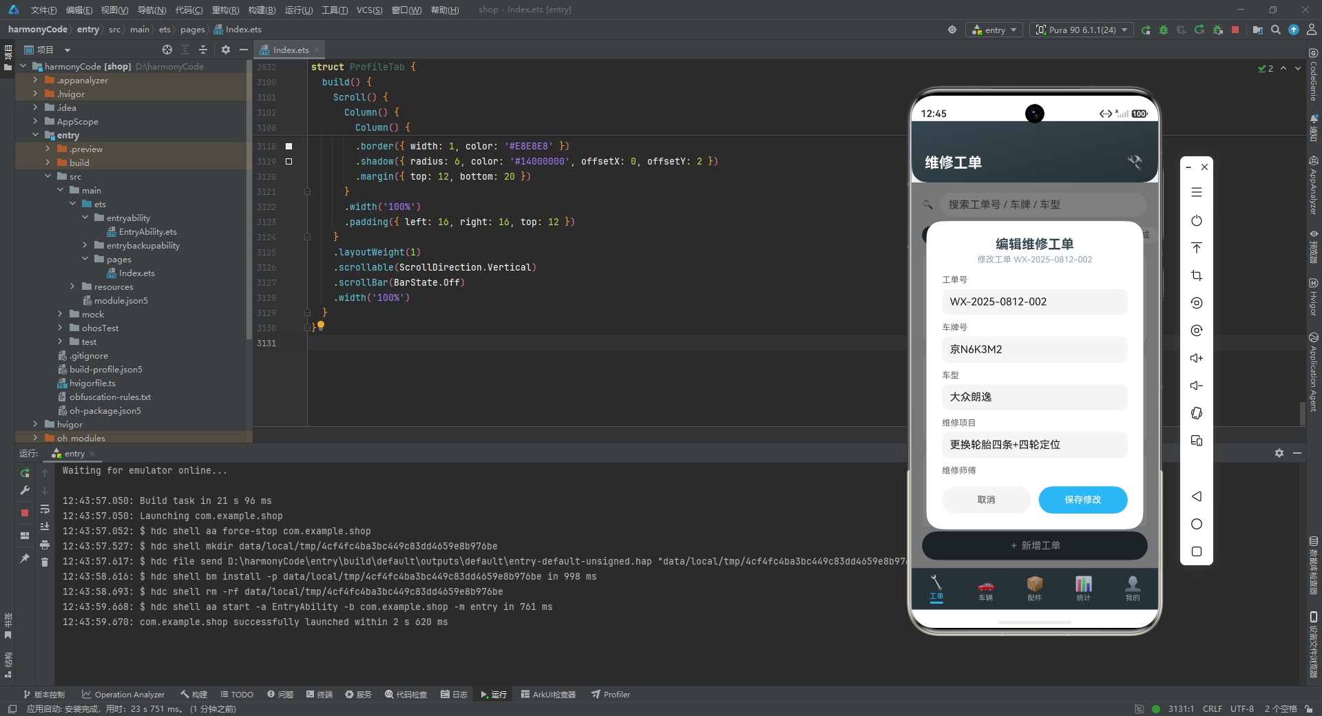
Task: Click the emulator screenshot crop icon
Action: 1197,275
